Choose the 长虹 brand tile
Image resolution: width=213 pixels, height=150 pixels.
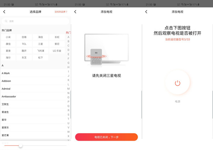point(57,37)
